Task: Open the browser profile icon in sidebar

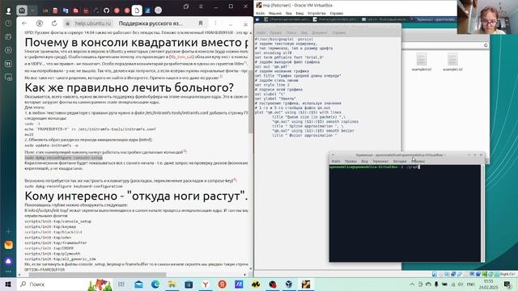Action: 9,11
